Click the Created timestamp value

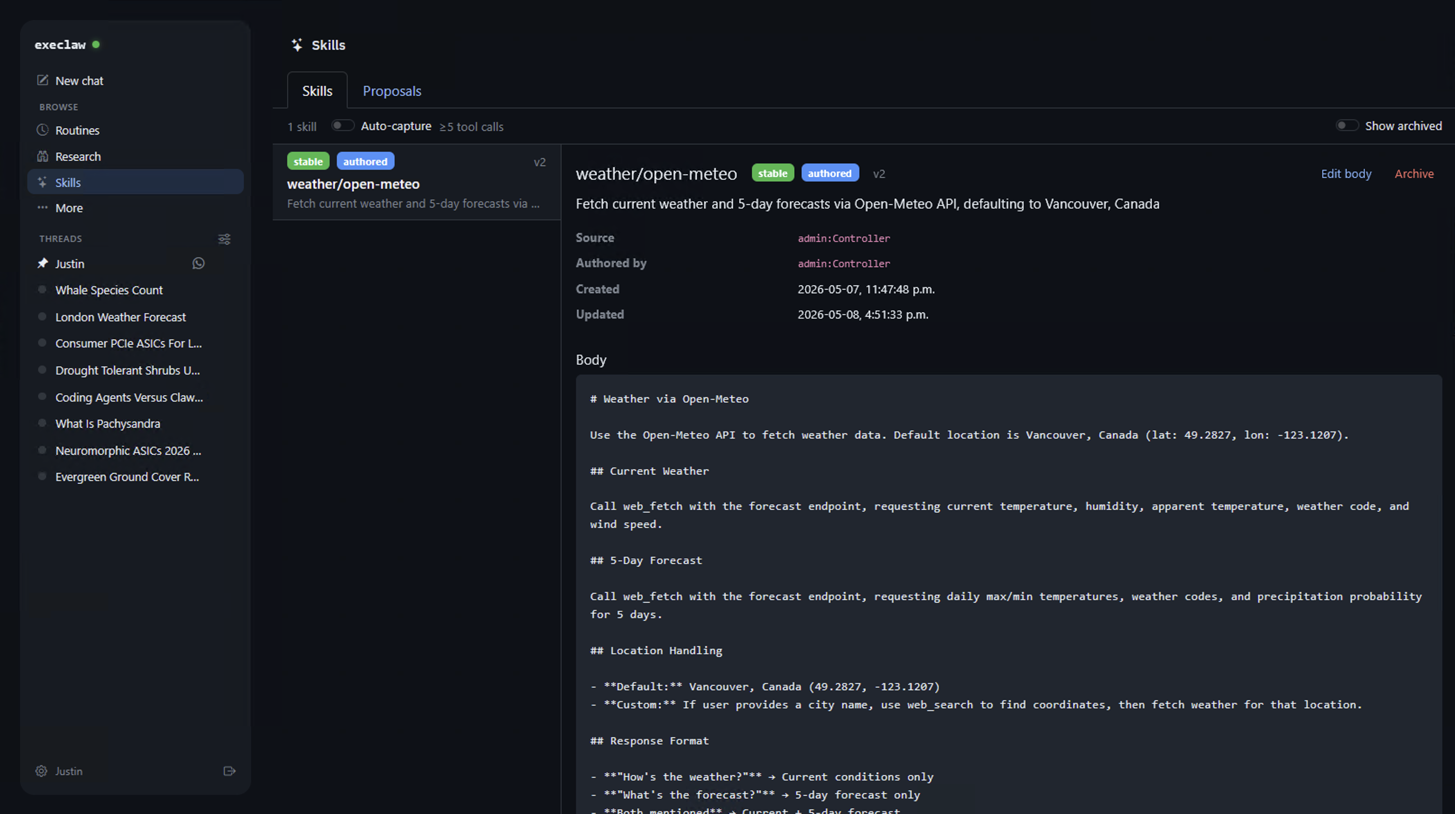[866, 289]
